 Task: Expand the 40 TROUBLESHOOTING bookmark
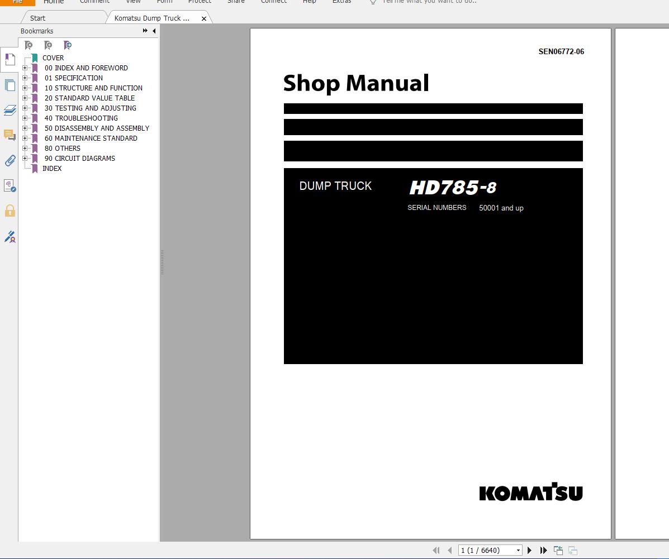25,118
